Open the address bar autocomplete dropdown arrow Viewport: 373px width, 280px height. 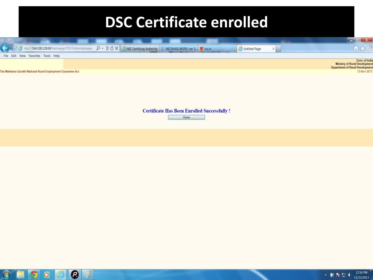[102, 48]
